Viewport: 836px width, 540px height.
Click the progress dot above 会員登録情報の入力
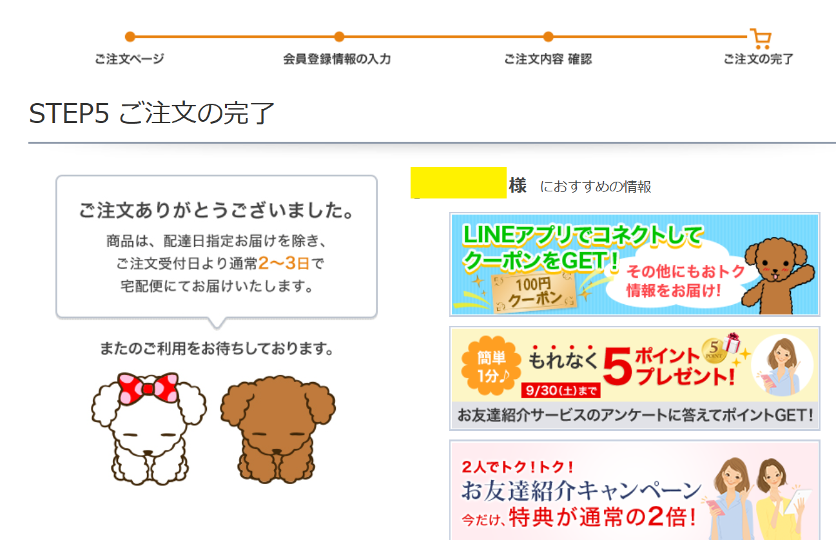[339, 37]
